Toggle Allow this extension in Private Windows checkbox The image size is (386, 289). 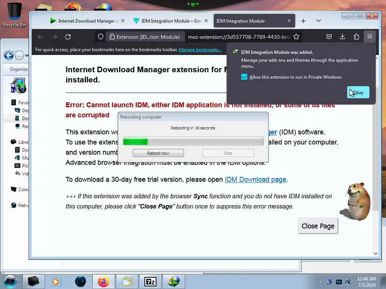[244, 77]
